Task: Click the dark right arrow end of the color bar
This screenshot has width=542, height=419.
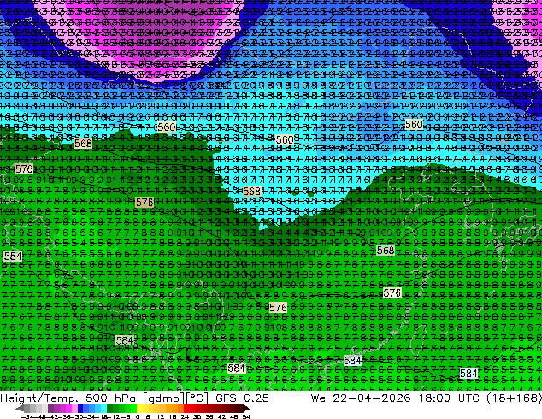Action: [x=246, y=408]
